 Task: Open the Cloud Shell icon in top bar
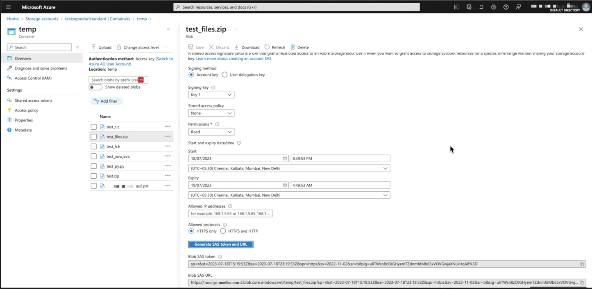click(x=456, y=7)
